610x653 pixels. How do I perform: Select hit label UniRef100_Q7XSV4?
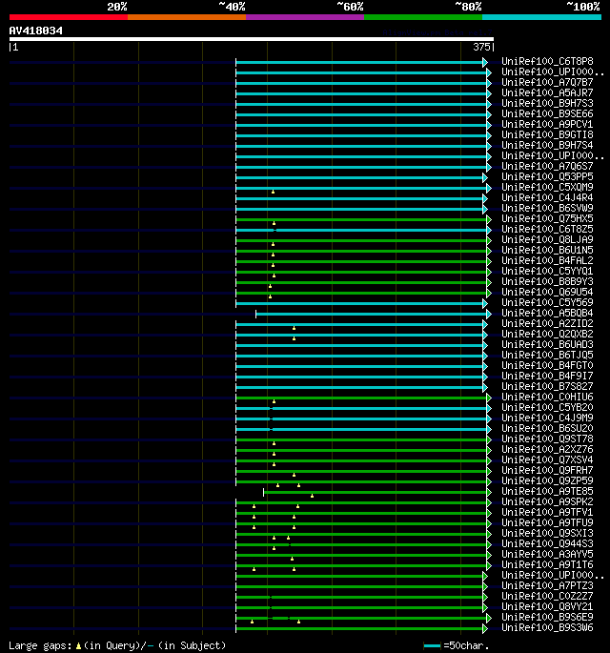[x=547, y=459]
